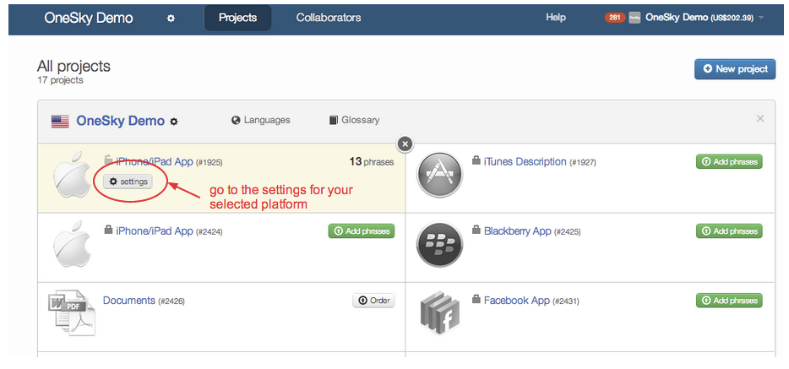Open Facebook App project link
Image resolution: width=789 pixels, height=369 pixels.
[516, 301]
